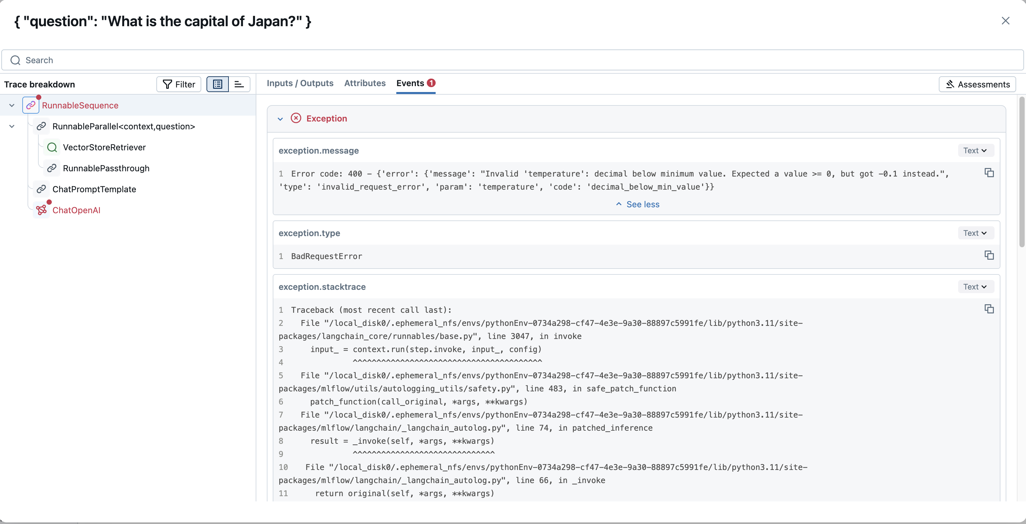
Task: Collapse the RunnableSequence tree node
Action: [x=12, y=105]
